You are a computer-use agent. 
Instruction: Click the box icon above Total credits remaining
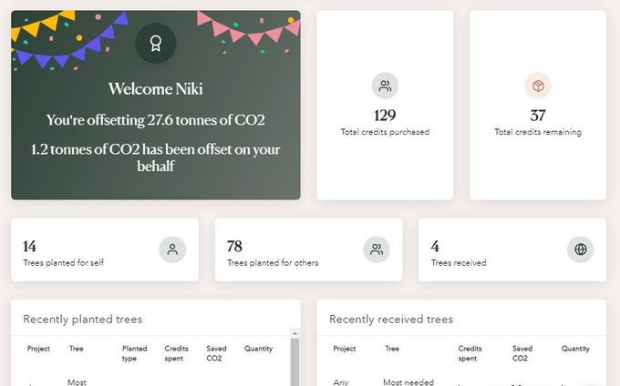coord(538,86)
